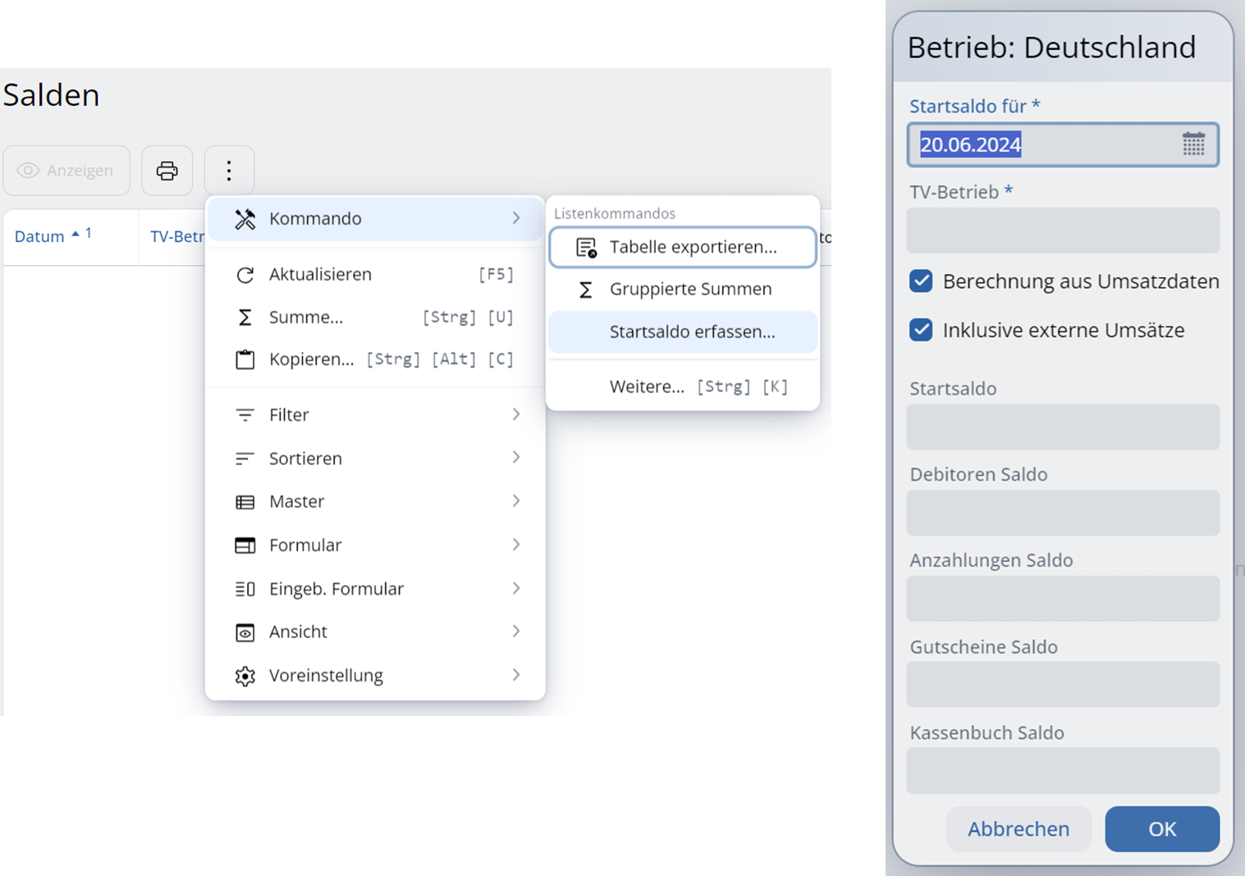Click the calendar icon in date field
Image resolution: width=1245 pixels, height=876 pixels.
tap(1193, 144)
